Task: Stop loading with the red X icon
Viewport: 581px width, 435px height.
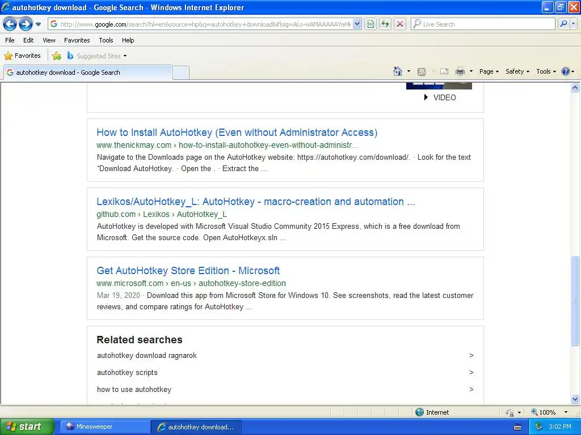Action: tap(400, 24)
